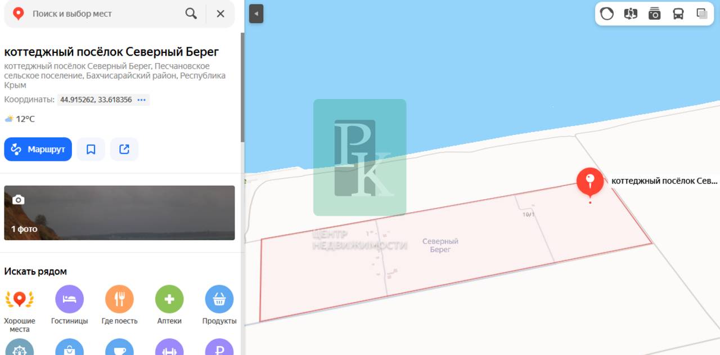
Task: Open map layers switcher icon
Action: 702,14
